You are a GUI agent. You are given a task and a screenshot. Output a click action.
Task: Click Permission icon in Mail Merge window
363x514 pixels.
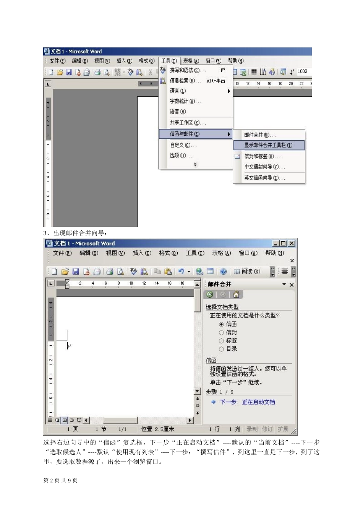tap(86, 272)
